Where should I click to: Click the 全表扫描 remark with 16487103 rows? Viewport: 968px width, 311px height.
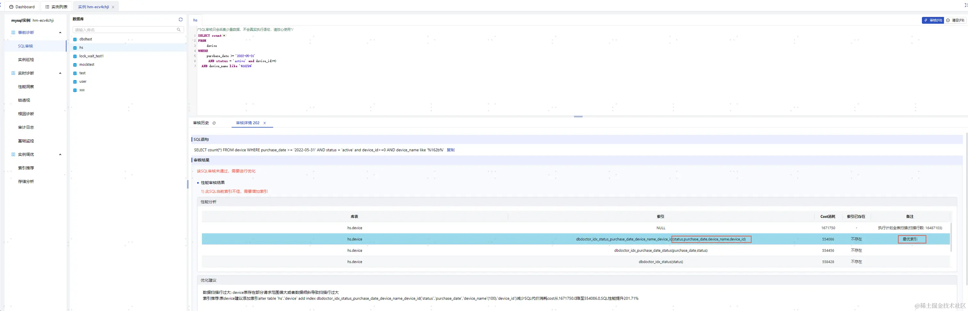click(x=910, y=228)
